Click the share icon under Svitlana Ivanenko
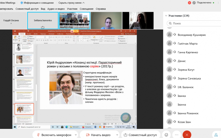This screenshot has width=221, height=138. point(43,27)
